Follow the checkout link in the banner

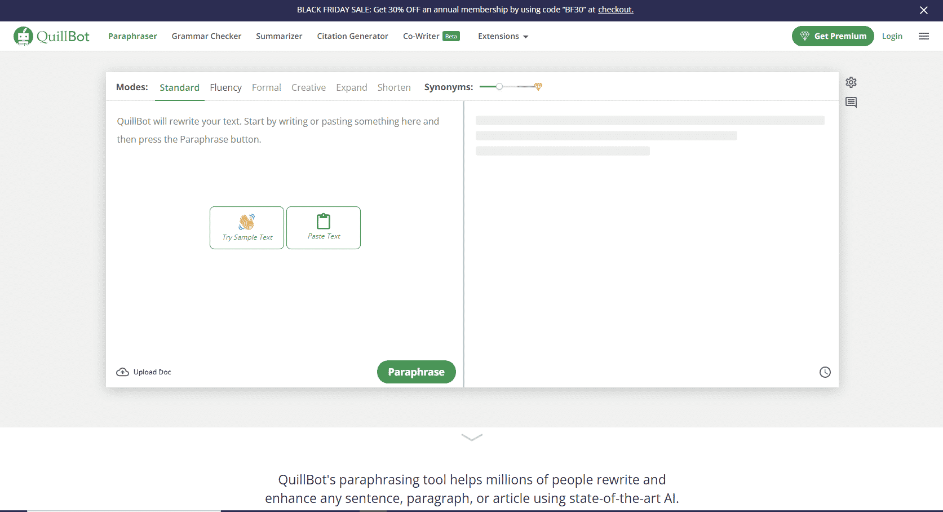[x=616, y=10]
